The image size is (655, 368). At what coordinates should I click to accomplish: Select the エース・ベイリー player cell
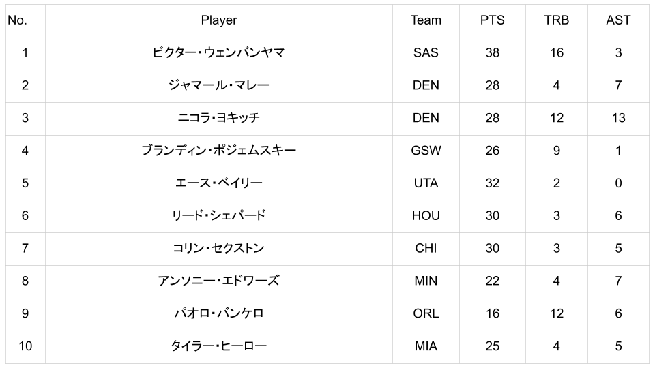(x=218, y=183)
